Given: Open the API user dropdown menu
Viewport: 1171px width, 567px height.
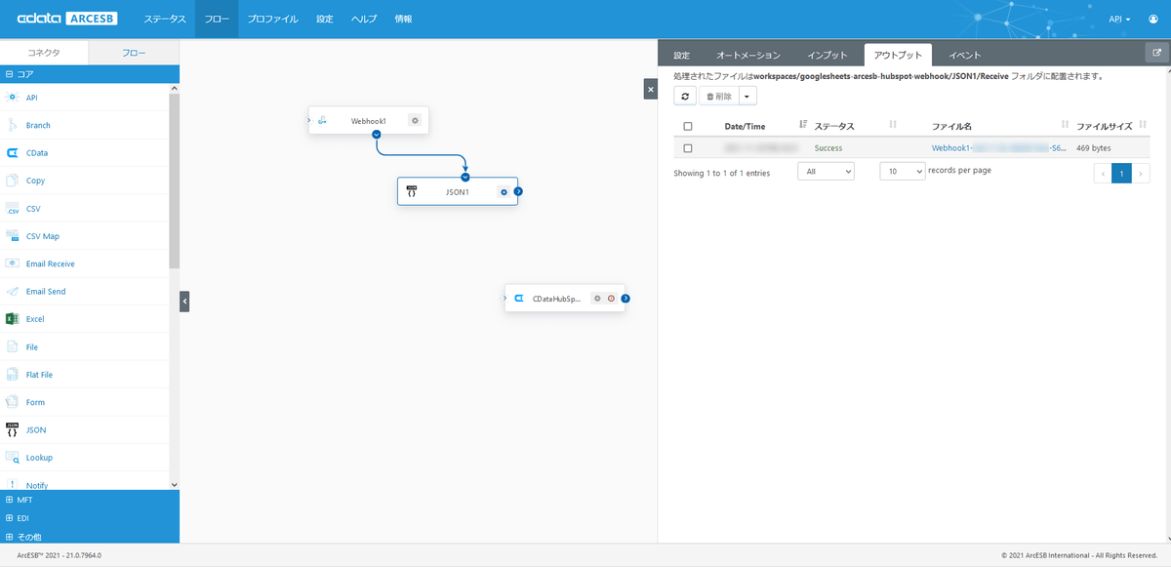Looking at the screenshot, I should [x=1120, y=20].
